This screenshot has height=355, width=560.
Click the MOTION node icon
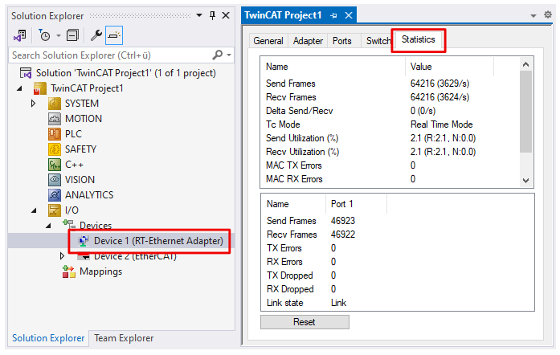point(55,119)
